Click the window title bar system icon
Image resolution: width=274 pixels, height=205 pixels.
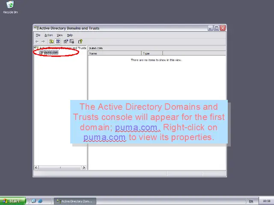[x=36, y=28]
